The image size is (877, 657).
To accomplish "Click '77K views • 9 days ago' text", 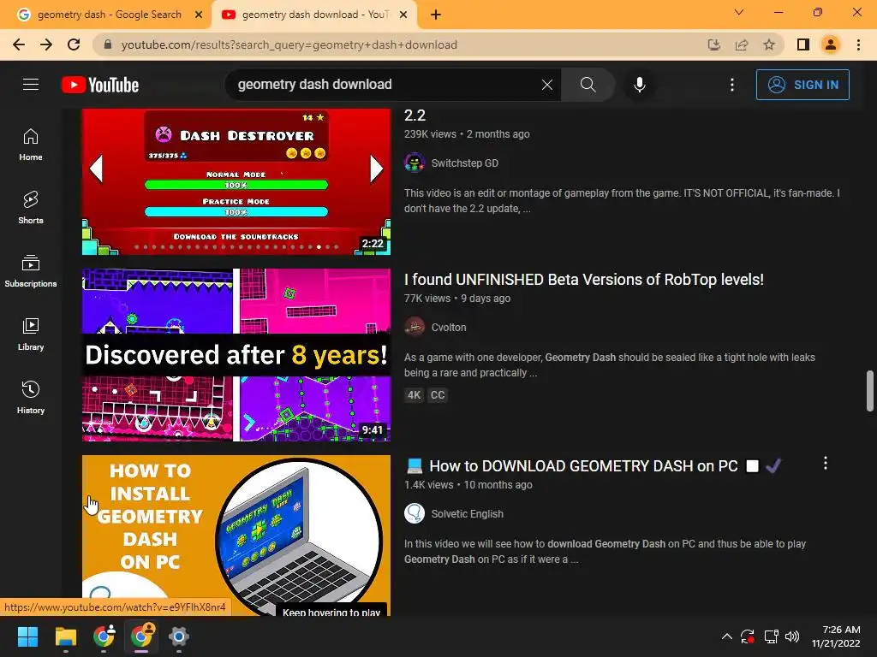I will coord(457,299).
